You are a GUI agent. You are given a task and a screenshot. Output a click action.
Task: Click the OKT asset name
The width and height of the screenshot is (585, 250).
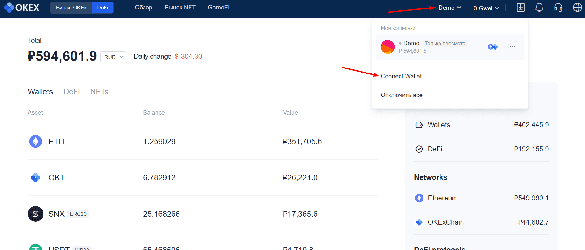pos(56,177)
